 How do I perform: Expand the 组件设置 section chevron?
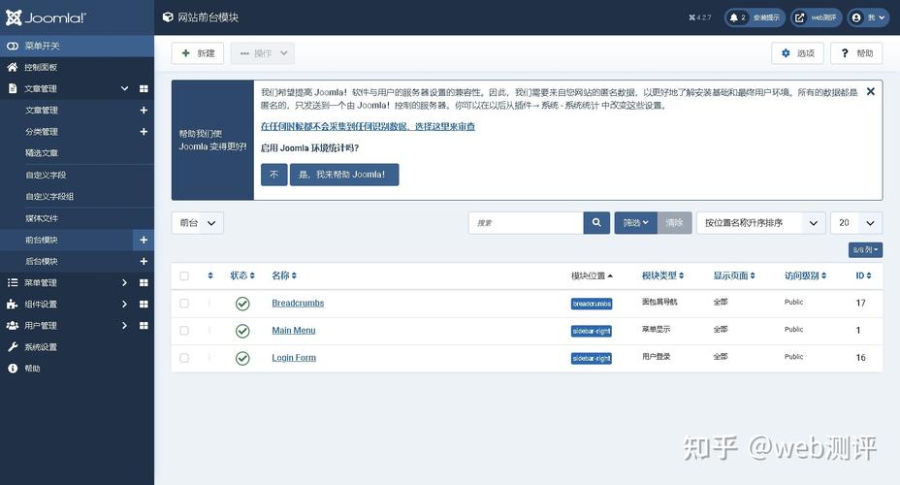[124, 305]
